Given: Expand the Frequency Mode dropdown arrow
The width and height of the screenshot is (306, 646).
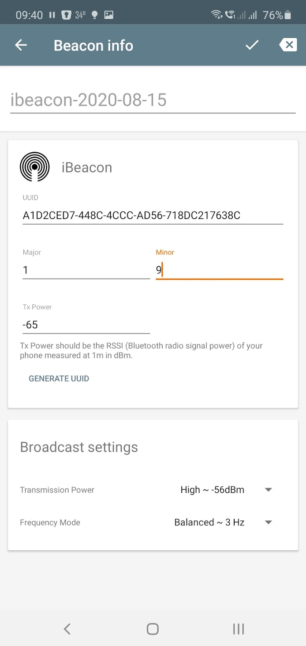Looking at the screenshot, I should point(268,522).
